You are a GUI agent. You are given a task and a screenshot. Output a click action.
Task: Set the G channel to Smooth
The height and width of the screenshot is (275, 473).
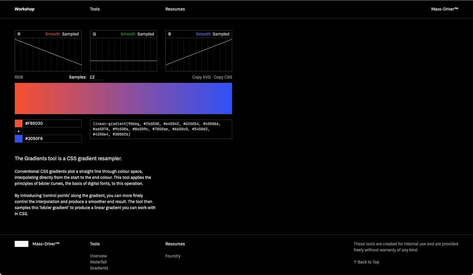(128, 34)
